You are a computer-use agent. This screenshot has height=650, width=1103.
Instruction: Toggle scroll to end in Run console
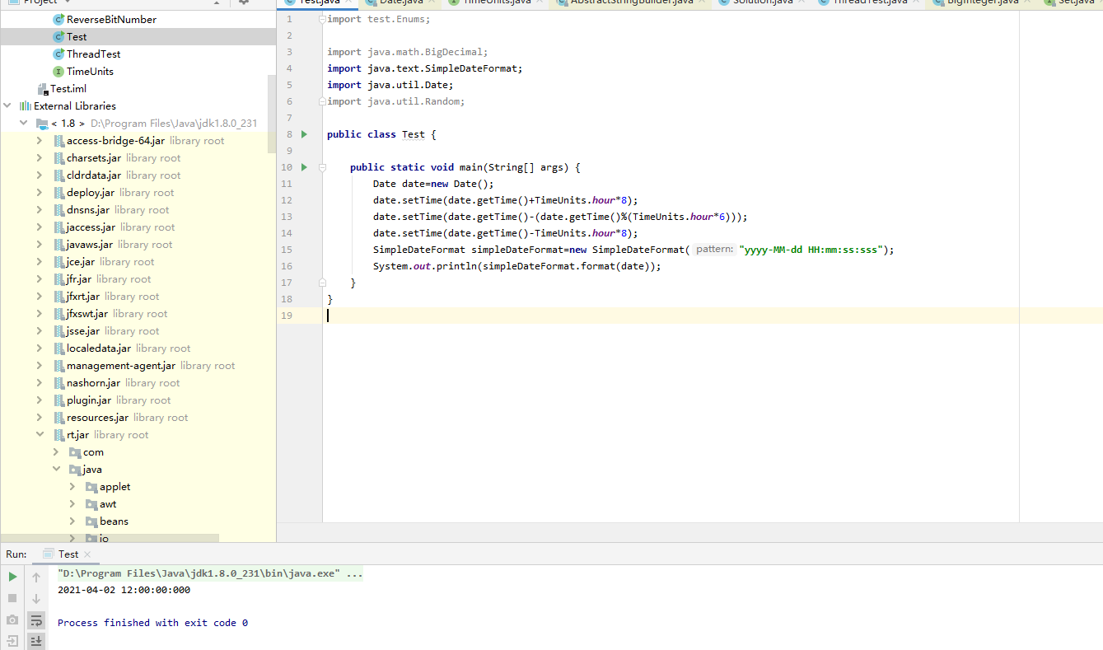[x=36, y=640]
